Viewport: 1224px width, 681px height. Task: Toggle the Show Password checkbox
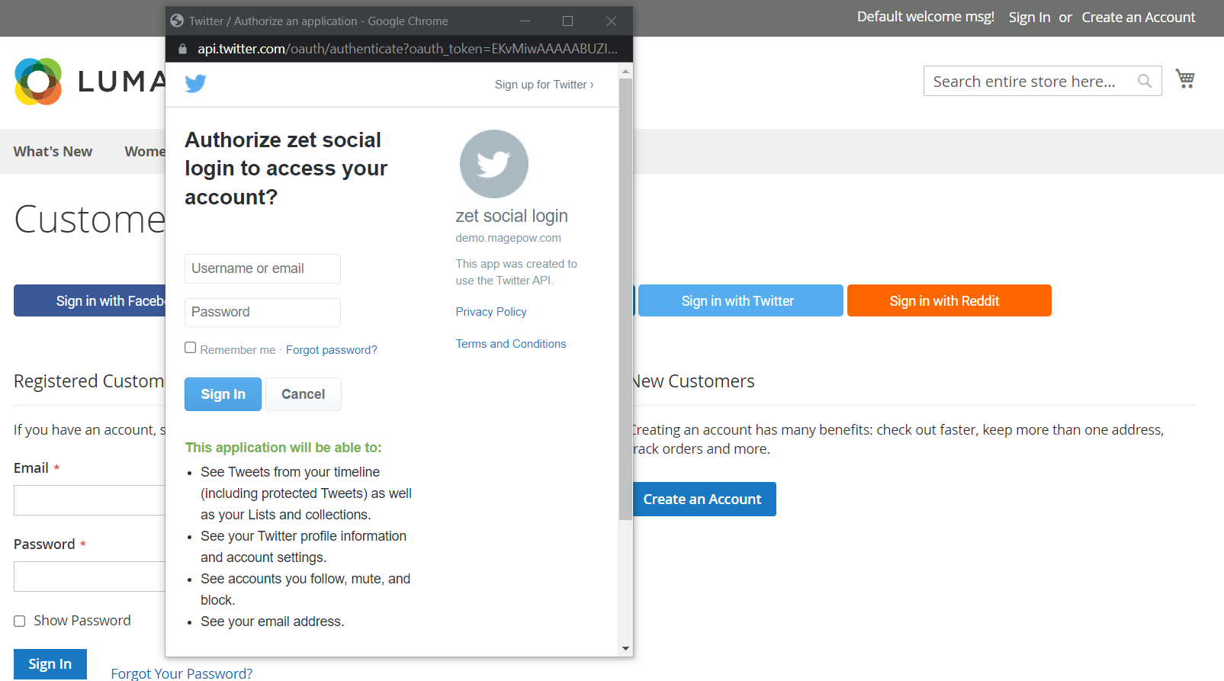coord(20,622)
